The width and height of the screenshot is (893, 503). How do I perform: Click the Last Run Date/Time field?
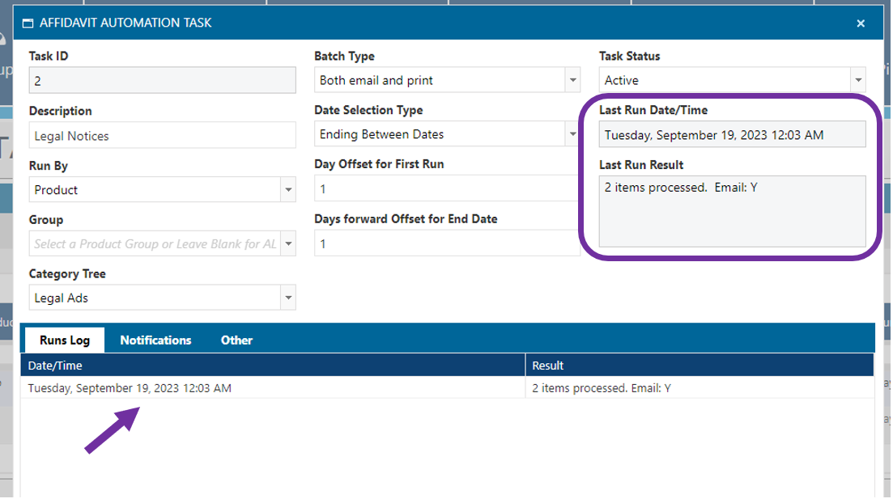tap(732, 135)
